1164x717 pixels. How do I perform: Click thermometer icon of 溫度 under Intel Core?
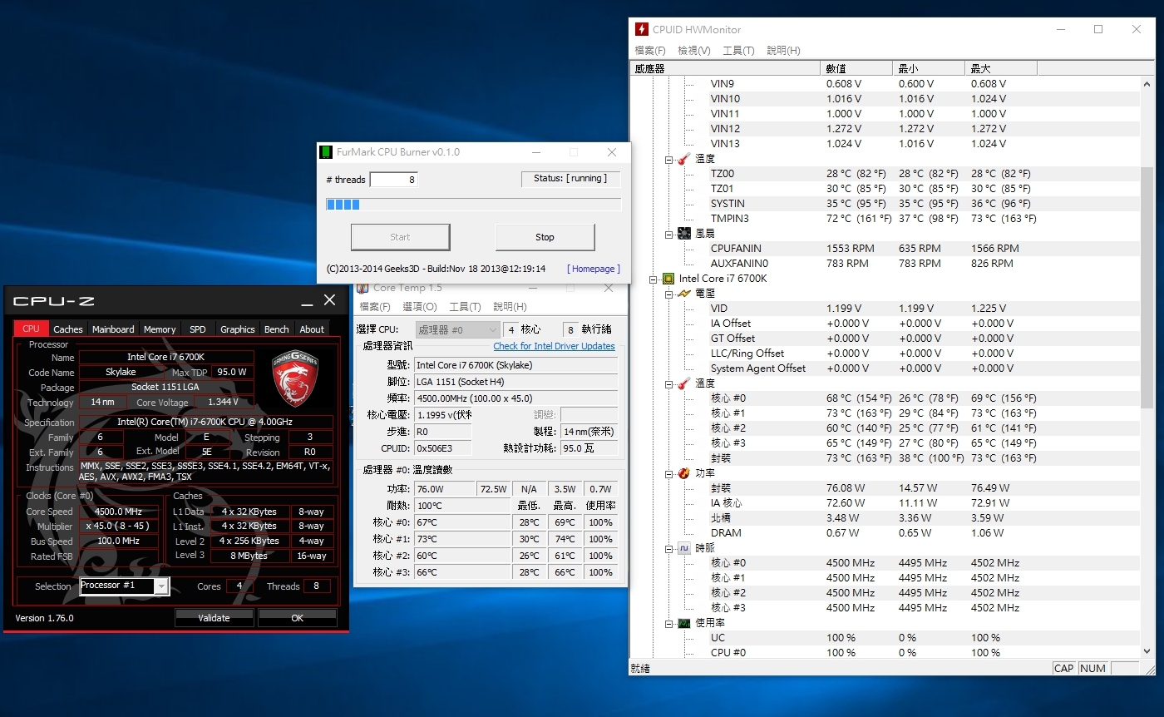click(x=684, y=383)
